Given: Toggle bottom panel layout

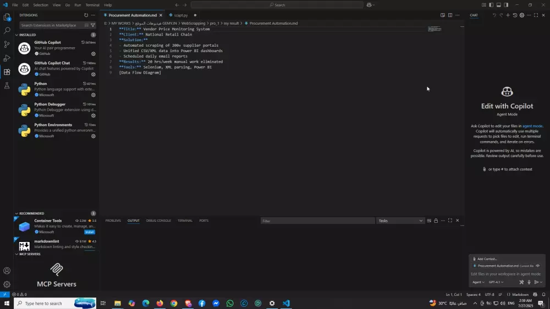Looking at the screenshot, I should tap(498, 5).
